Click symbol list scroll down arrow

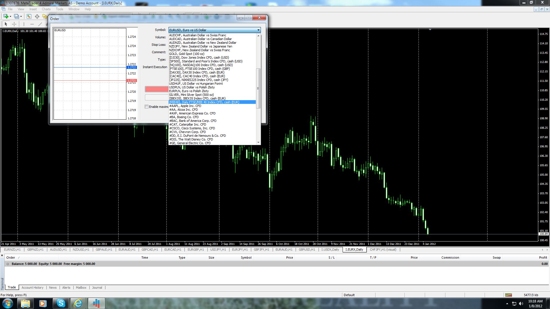pyautogui.click(x=258, y=142)
